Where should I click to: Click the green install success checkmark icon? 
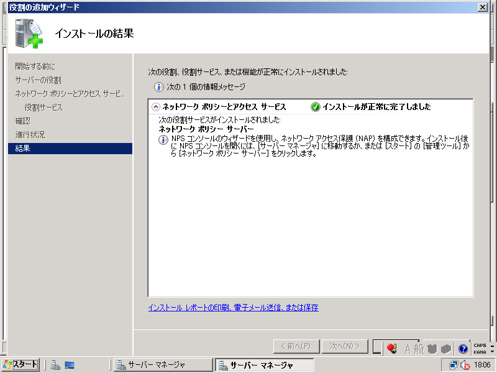(x=316, y=107)
